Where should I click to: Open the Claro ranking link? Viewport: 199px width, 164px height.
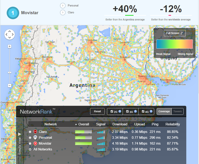[71, 12]
